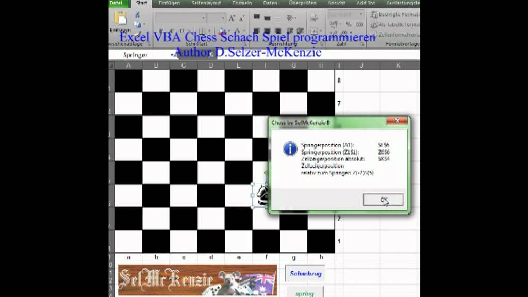Click OK in the Chess dialog
This screenshot has height=297, width=528.
pos(383,200)
